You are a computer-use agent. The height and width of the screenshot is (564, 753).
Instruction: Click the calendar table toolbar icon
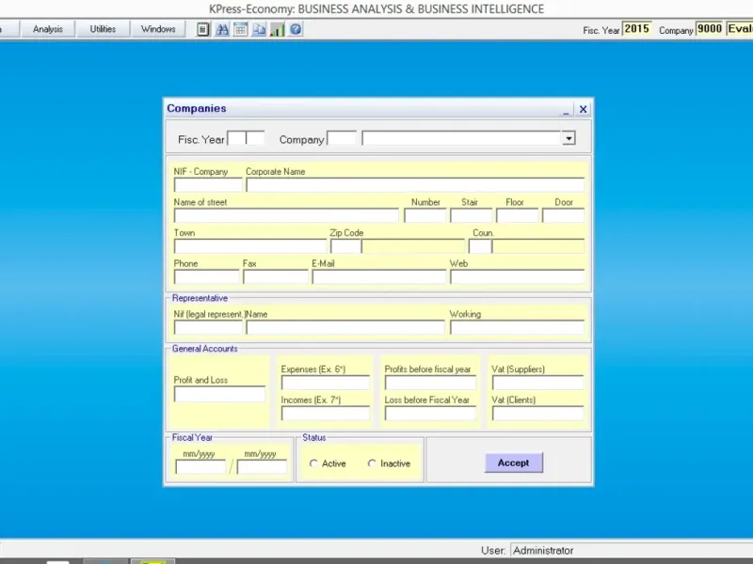(240, 30)
